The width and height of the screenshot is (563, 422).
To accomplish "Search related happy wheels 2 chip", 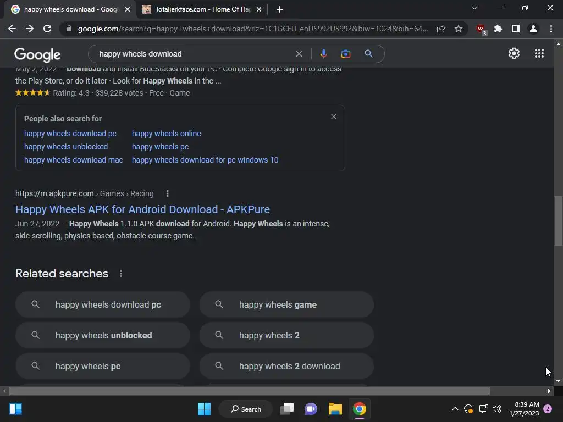I will [x=286, y=336].
